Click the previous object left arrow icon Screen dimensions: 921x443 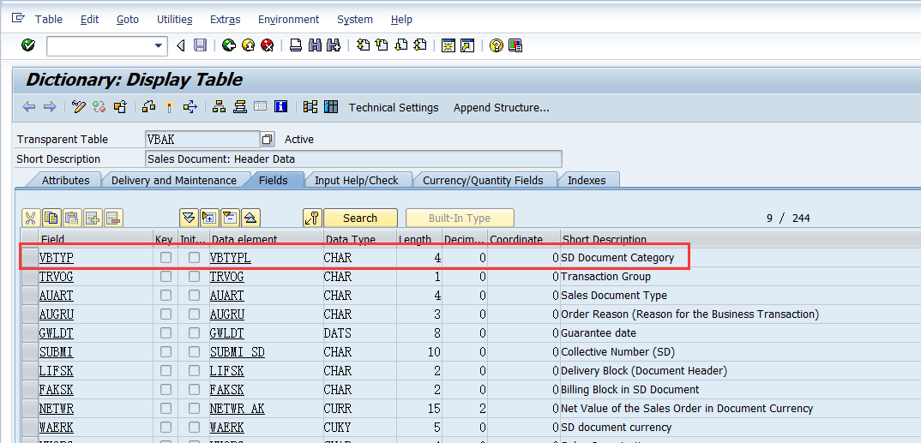click(x=29, y=107)
